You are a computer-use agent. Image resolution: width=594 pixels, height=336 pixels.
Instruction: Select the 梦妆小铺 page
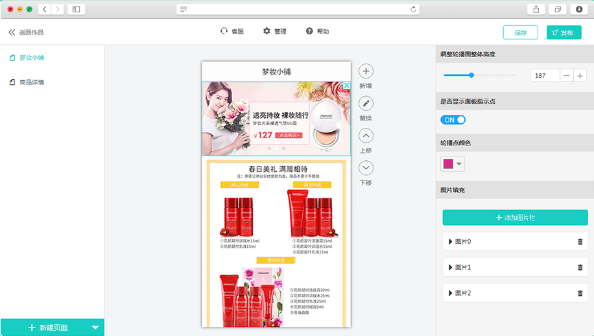(x=27, y=58)
